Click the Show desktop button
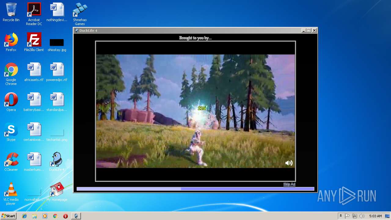This screenshot has height=220, width=391. point(388,216)
